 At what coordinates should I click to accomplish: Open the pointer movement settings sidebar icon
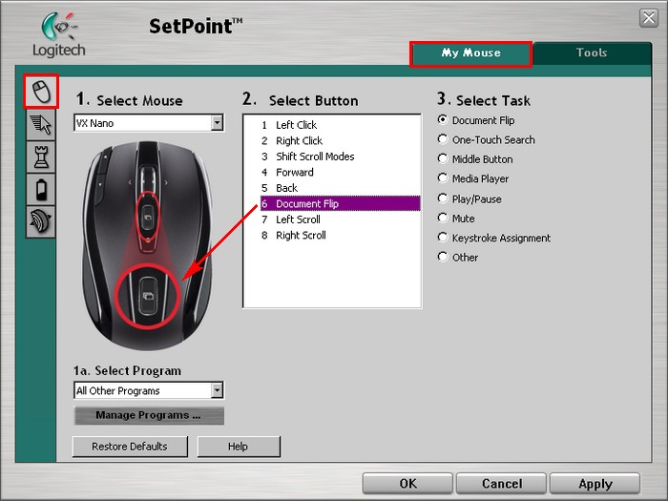coord(41,125)
